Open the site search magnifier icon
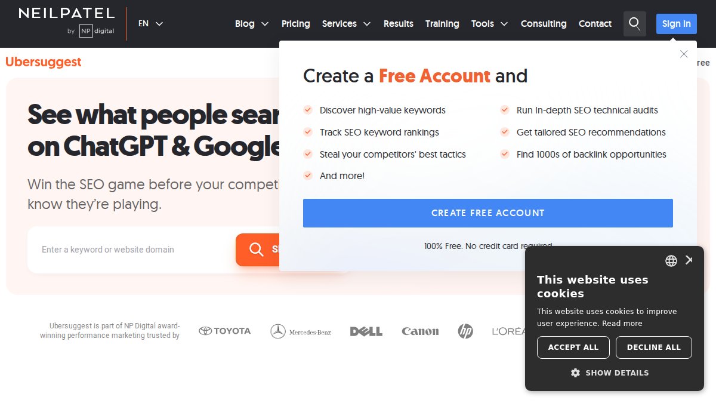 click(x=634, y=24)
